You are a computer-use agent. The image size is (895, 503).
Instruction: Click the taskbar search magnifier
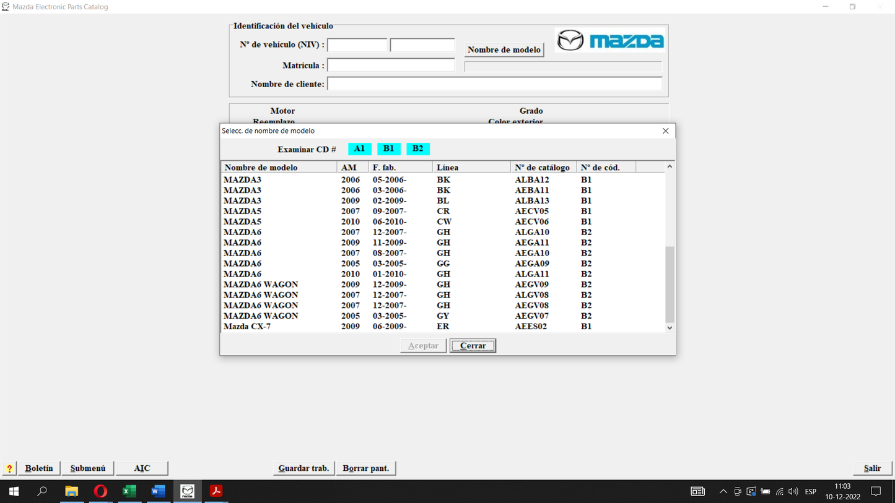(x=42, y=491)
